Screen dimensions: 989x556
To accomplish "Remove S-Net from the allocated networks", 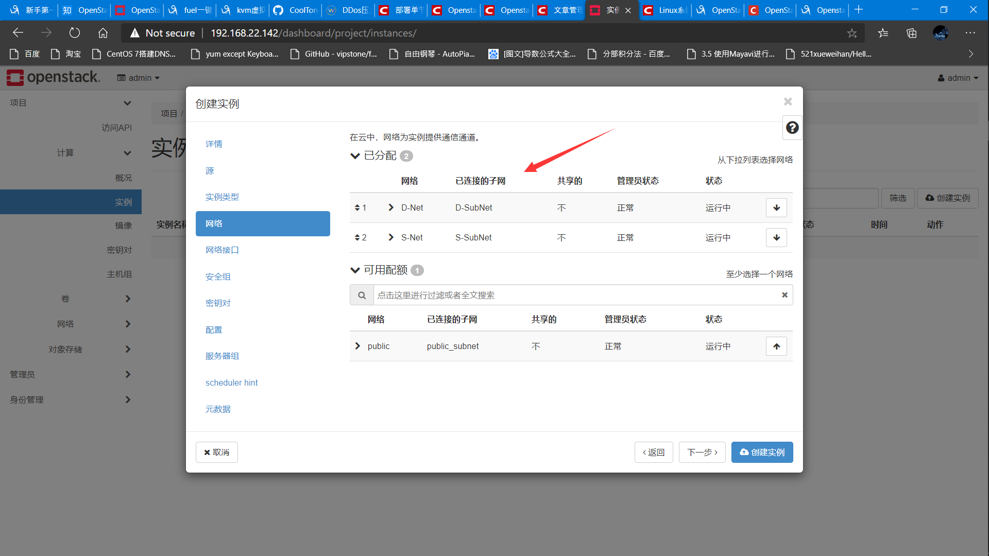I will click(x=776, y=237).
